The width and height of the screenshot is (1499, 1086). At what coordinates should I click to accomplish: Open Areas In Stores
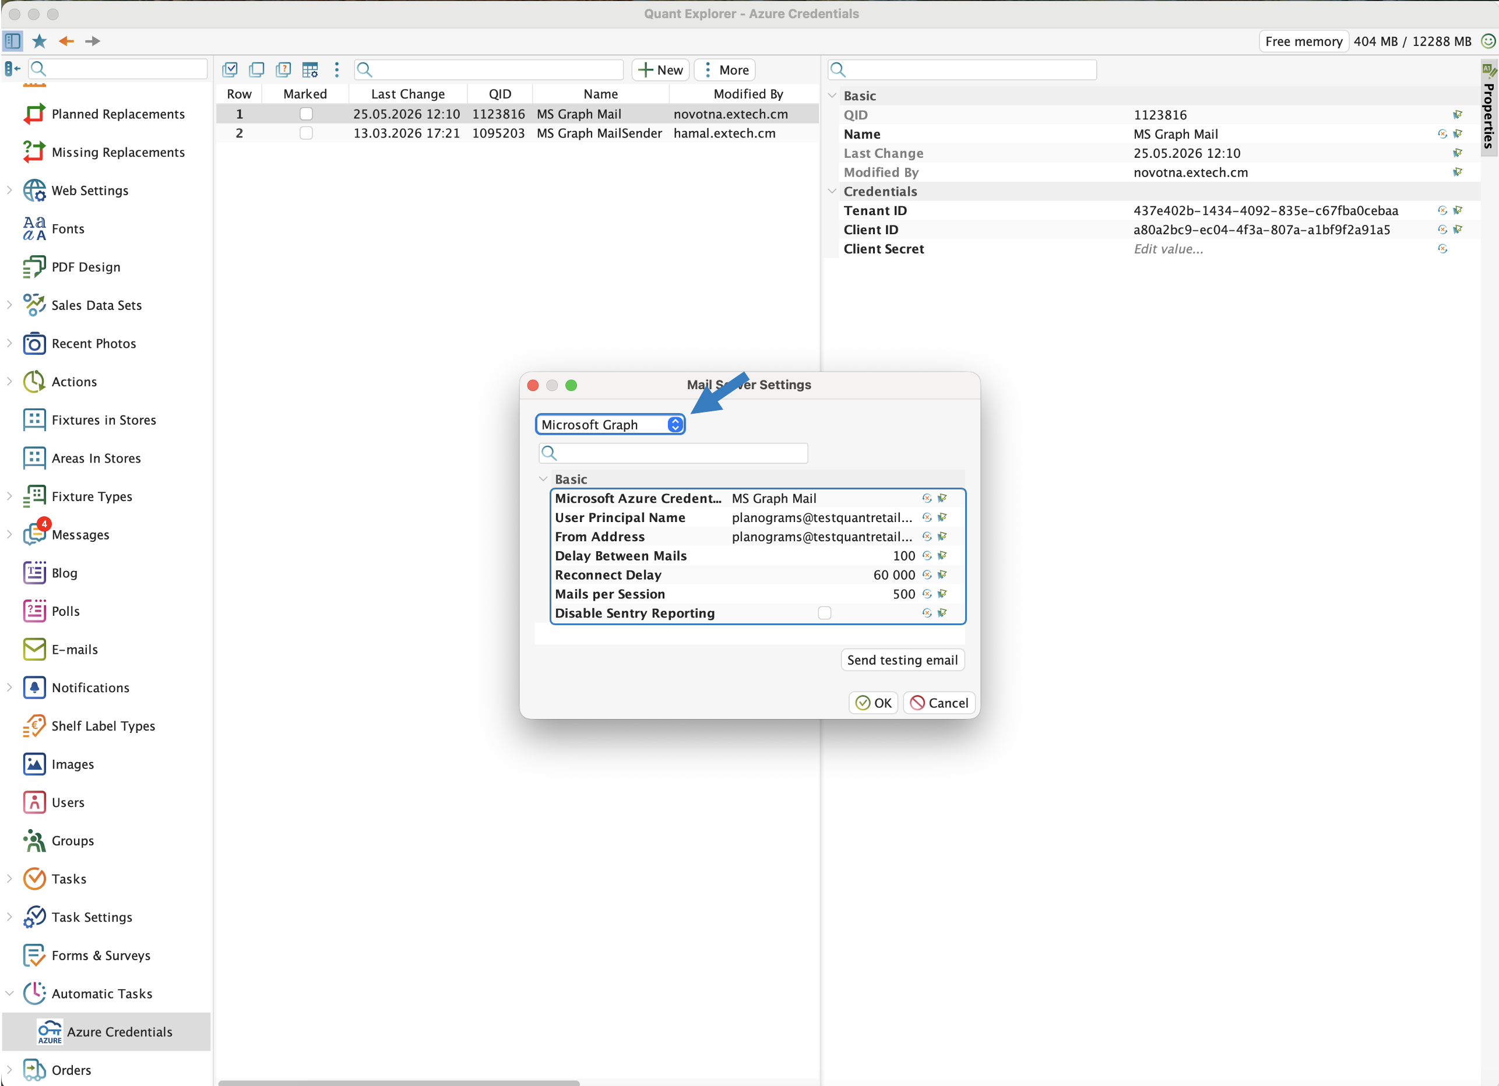[97, 459]
